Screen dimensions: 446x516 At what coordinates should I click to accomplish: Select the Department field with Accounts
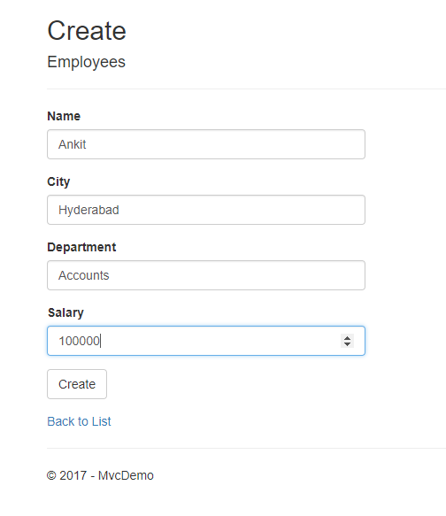206,275
